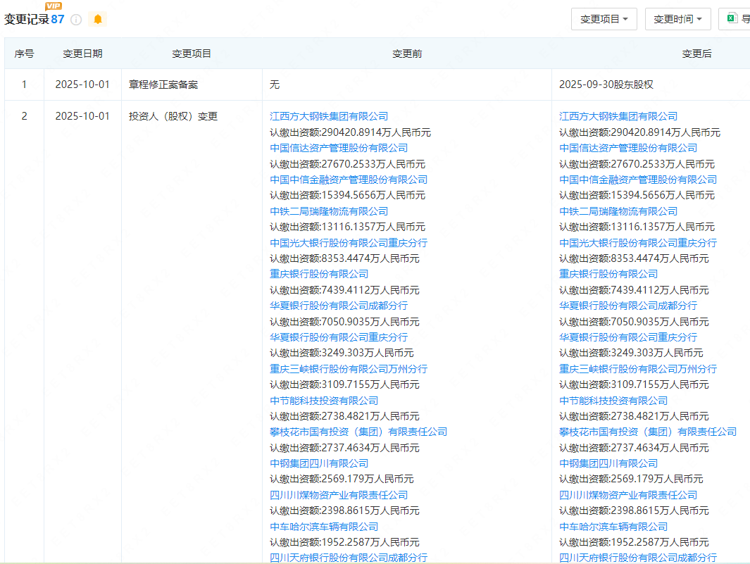This screenshot has height=564, width=750.
Task: Click 认缴出资额:15394.5656万人民币元 in 变更前 column
Action: [x=347, y=195]
